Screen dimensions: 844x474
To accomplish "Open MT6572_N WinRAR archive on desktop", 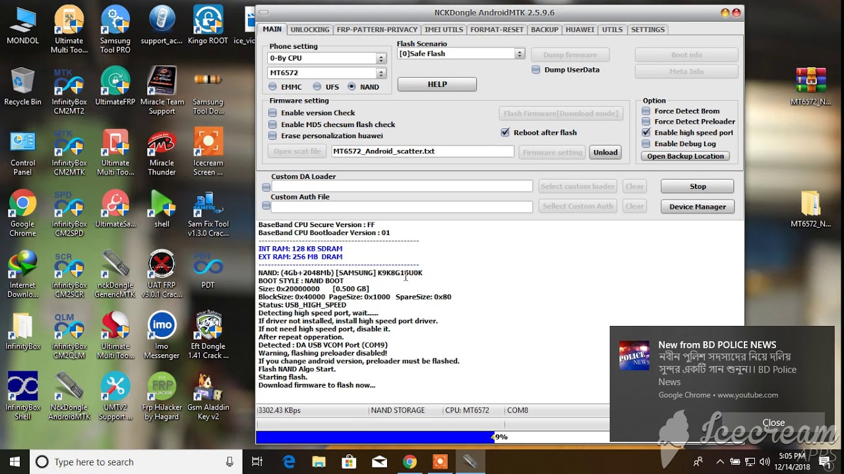I will 810,87.
